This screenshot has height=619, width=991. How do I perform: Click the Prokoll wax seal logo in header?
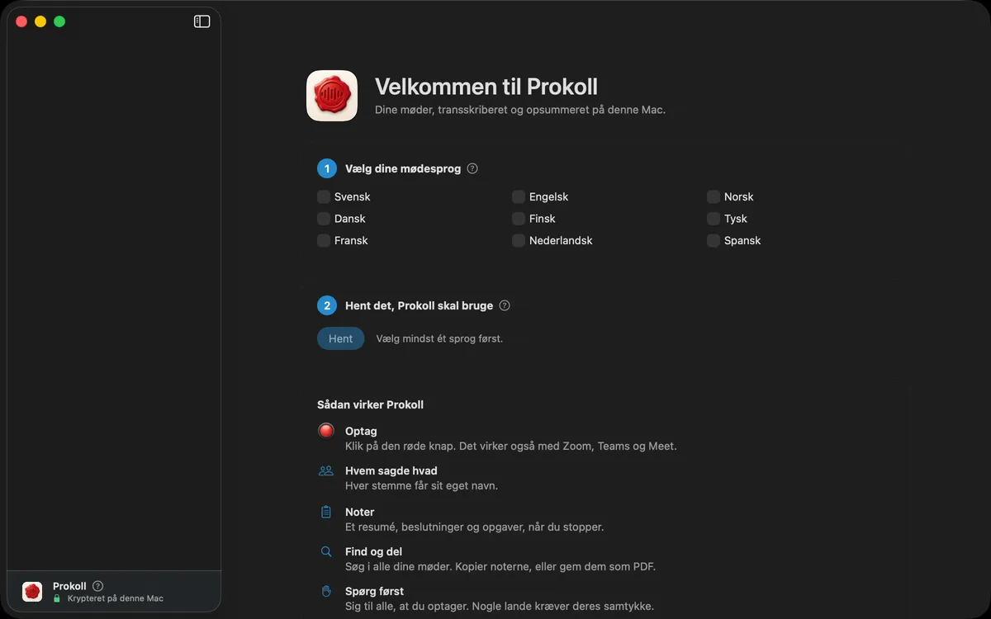tap(332, 96)
